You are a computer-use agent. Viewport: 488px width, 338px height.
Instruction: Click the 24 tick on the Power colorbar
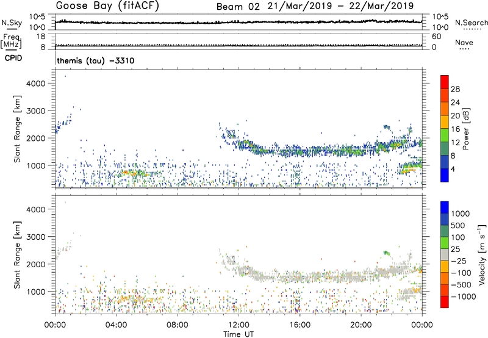(455, 102)
